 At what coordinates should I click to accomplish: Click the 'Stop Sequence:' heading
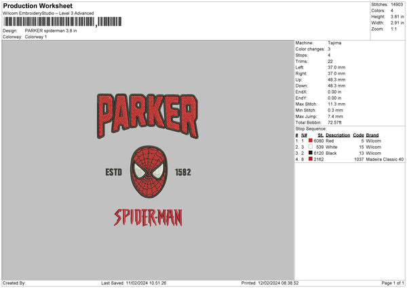click(x=311, y=129)
